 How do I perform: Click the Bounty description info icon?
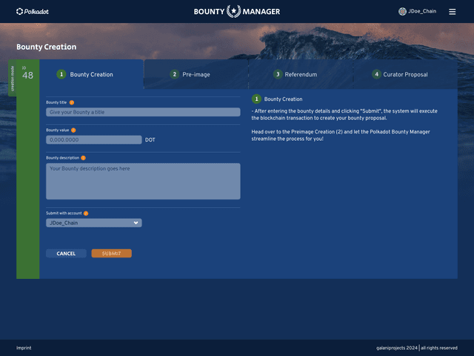[83, 157]
